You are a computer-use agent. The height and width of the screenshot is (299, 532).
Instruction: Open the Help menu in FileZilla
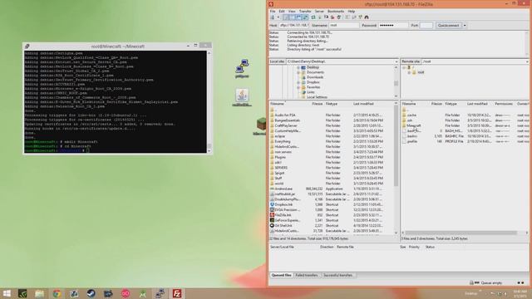point(351,11)
